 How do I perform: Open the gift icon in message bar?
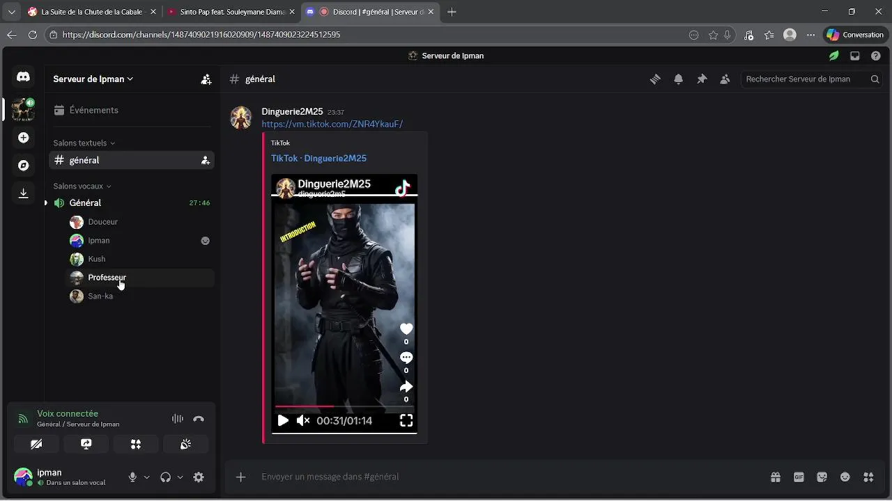pos(775,477)
